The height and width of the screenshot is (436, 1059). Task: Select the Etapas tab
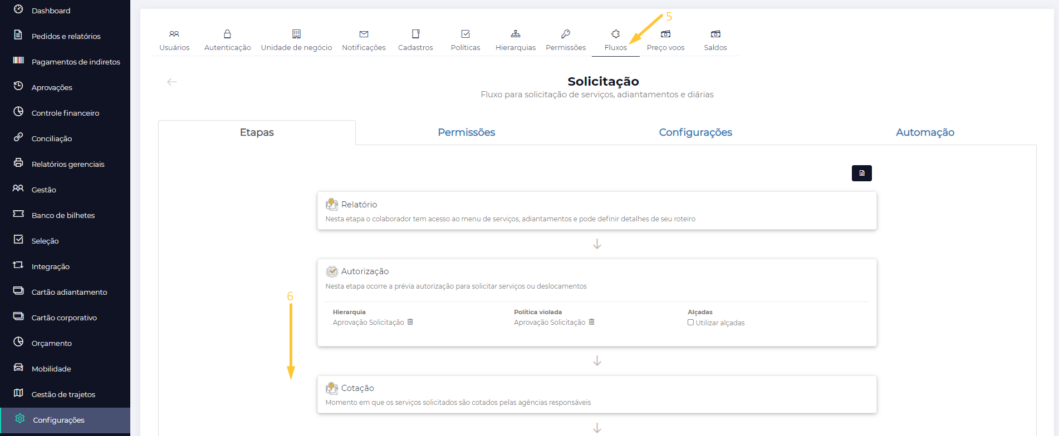tap(257, 132)
